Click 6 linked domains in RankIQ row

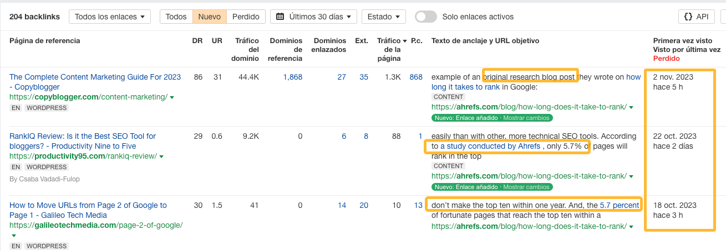coord(344,136)
